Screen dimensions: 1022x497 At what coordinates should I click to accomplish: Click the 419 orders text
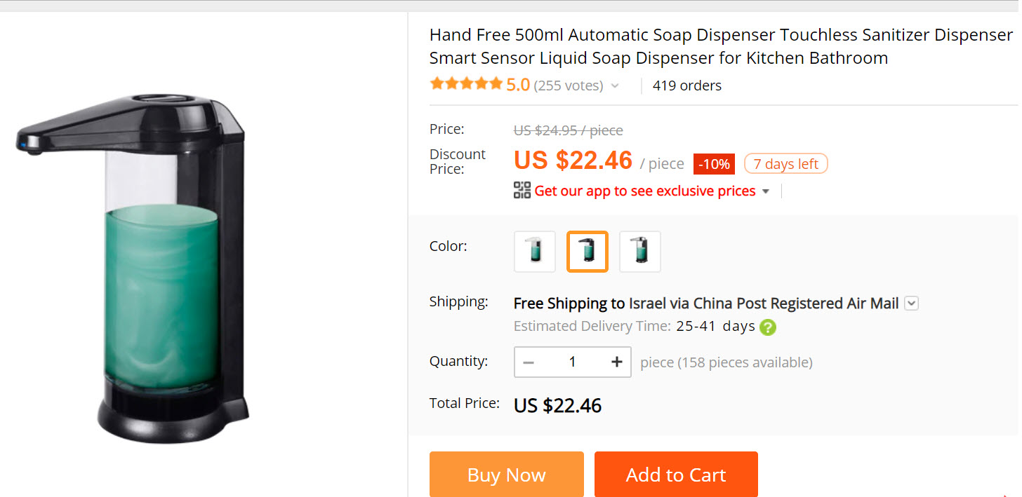tap(686, 86)
